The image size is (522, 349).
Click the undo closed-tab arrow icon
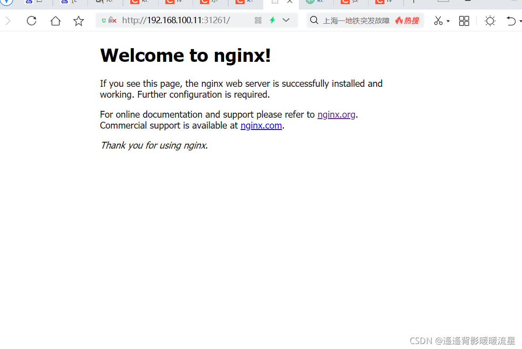[x=511, y=21]
